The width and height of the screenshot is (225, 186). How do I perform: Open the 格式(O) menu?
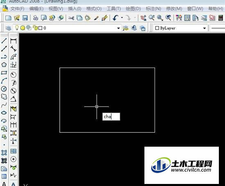[x=94, y=9]
